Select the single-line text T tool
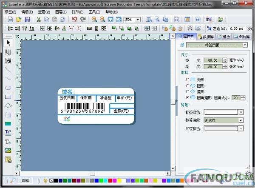The image size is (255, 188). pos(8,142)
